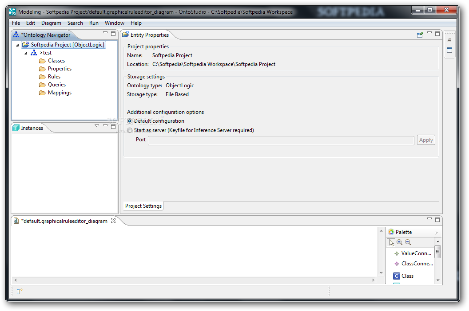Click Palette scroll down arrow
The image size is (469, 311).
click(x=438, y=280)
